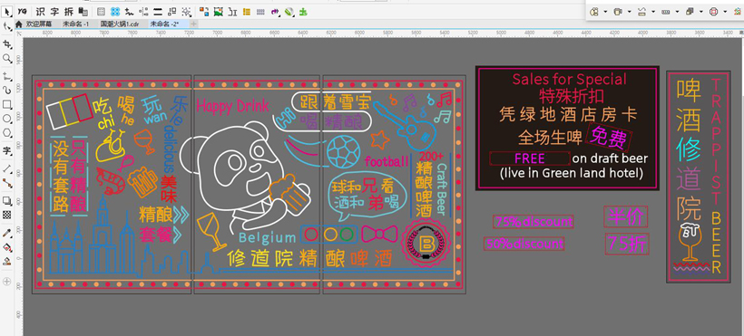Choose the Rectangle tool
744x336 pixels.
tap(6, 104)
